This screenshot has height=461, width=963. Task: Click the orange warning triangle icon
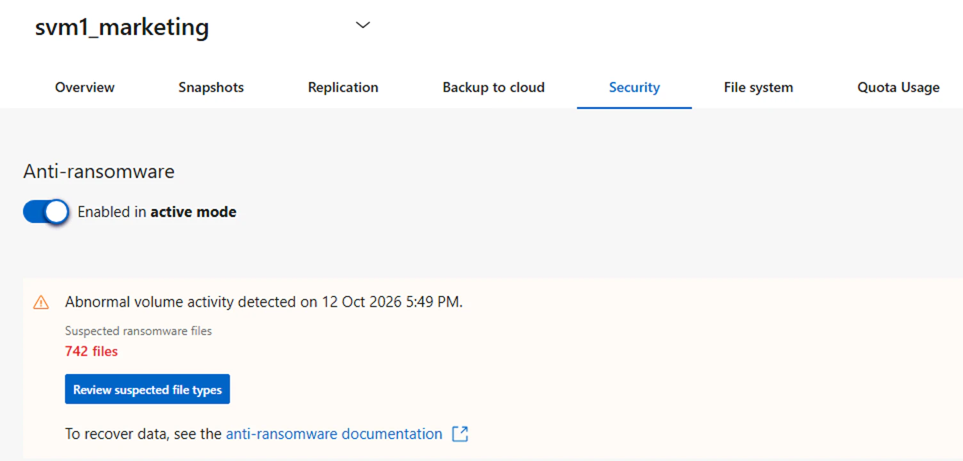(41, 302)
